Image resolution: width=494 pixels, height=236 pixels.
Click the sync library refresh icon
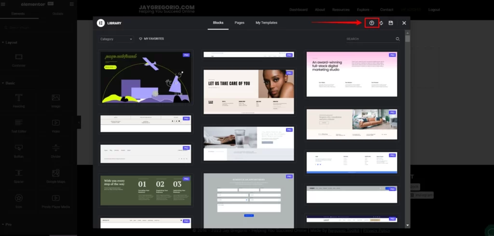381,23
